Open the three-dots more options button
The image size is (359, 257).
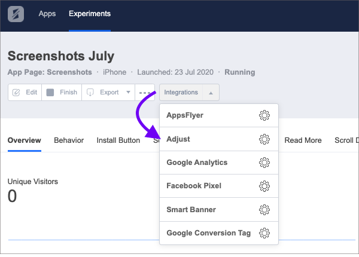click(x=145, y=93)
